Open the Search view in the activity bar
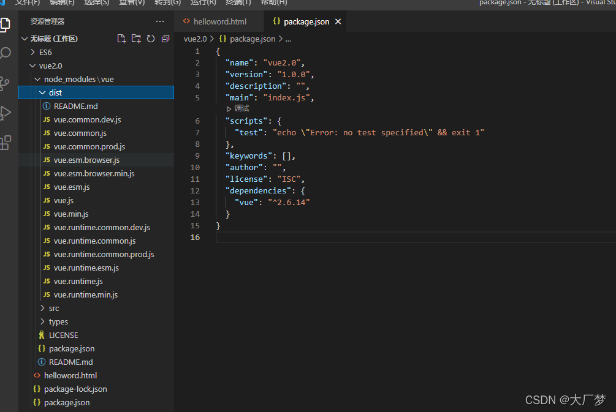The image size is (616, 412). (x=6, y=53)
